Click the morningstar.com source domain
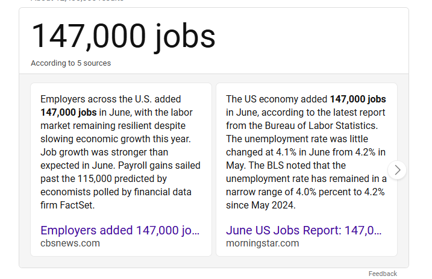 click(x=262, y=243)
